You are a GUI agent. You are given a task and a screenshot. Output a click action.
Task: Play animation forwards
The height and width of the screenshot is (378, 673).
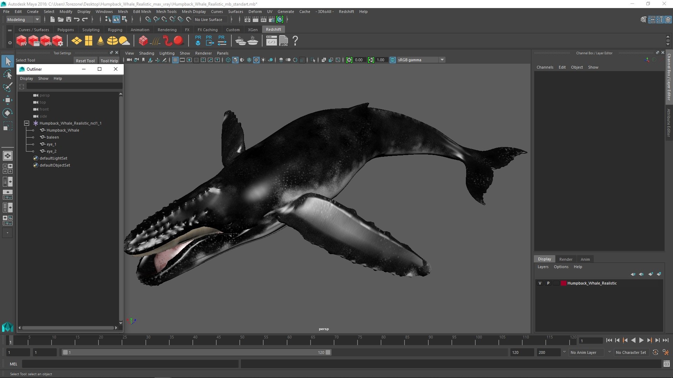(641, 340)
